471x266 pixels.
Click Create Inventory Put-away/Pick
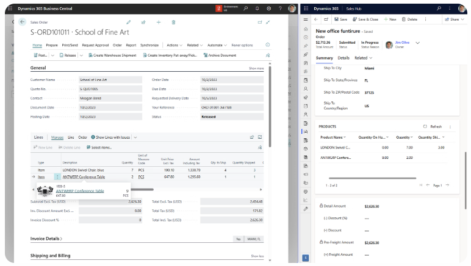tap(170, 55)
